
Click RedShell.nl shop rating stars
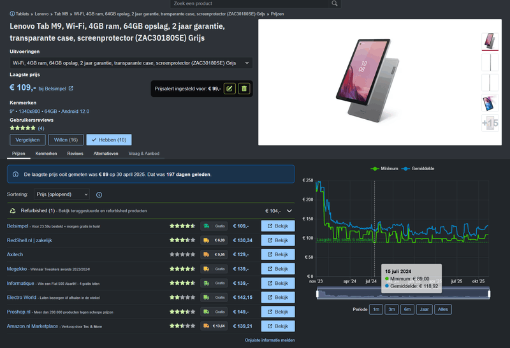pos(182,240)
